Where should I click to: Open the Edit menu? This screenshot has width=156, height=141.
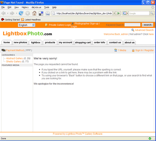tap(9, 7)
